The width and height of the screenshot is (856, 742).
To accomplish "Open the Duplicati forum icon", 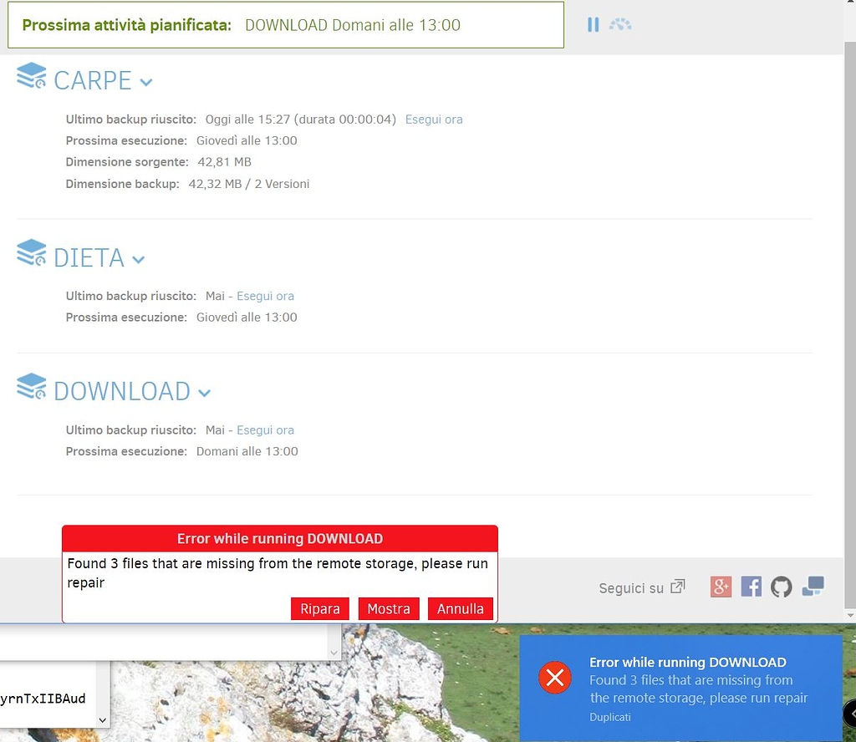I will (812, 587).
